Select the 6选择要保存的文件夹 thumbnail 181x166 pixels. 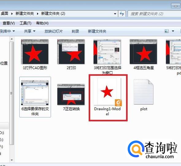35,93
